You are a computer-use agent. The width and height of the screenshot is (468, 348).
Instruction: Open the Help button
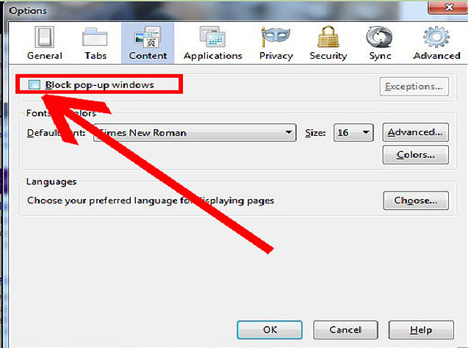tap(421, 330)
